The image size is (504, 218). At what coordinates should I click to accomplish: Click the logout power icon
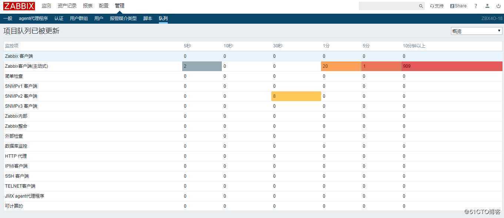click(498, 6)
